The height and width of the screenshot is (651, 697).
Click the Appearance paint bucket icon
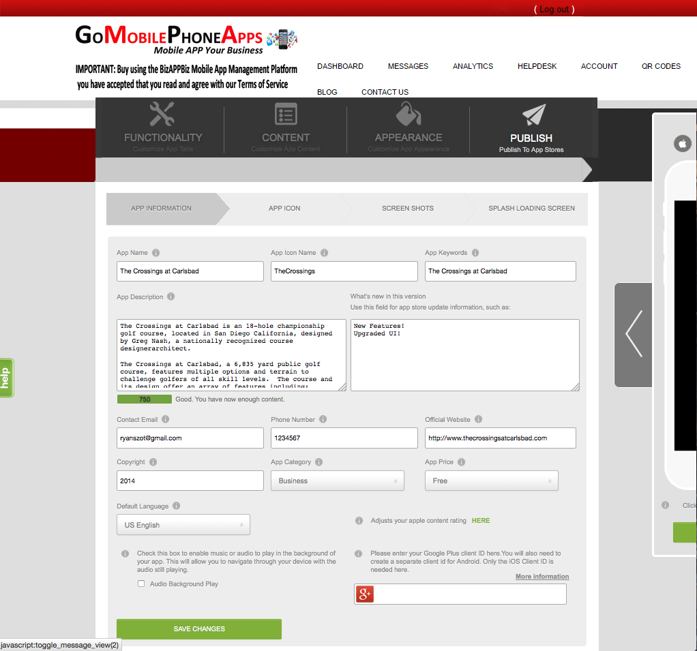[x=409, y=114]
